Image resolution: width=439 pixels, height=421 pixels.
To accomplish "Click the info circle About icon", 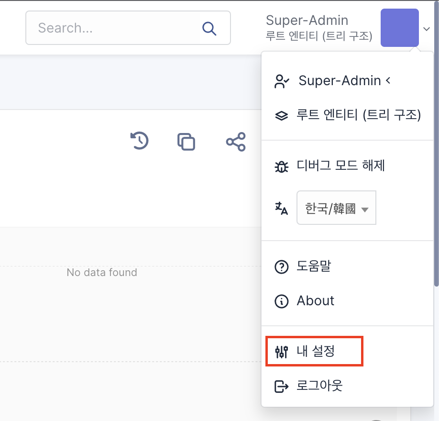I will (281, 301).
